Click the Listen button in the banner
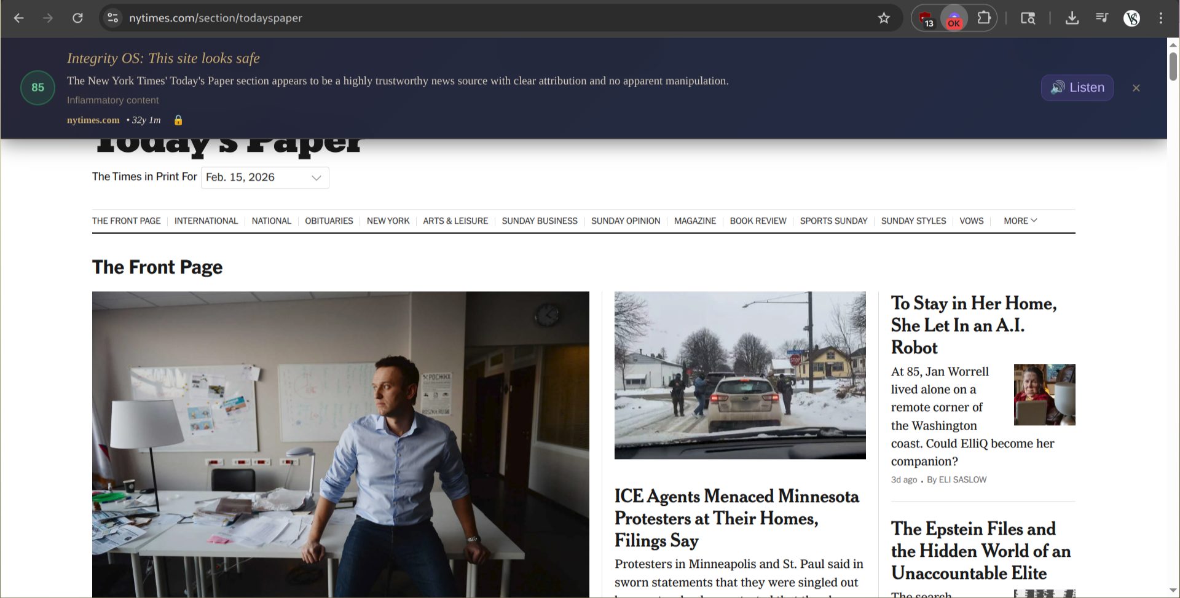The height and width of the screenshot is (598, 1180). (x=1077, y=88)
